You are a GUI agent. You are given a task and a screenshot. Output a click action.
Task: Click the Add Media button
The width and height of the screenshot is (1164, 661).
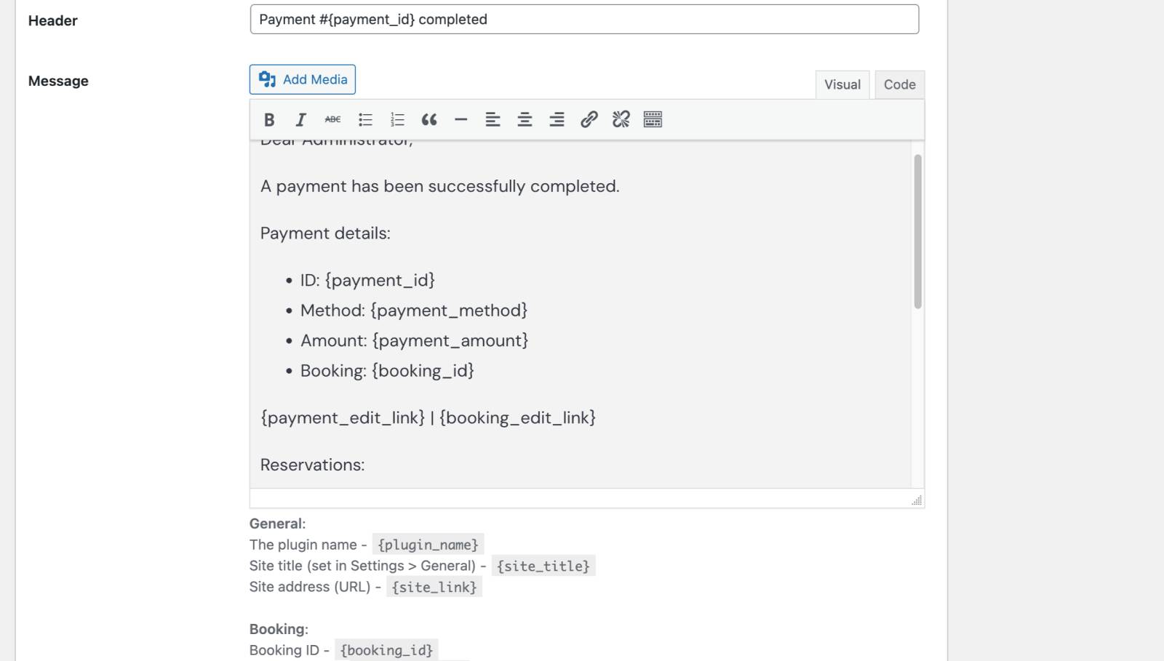303,80
